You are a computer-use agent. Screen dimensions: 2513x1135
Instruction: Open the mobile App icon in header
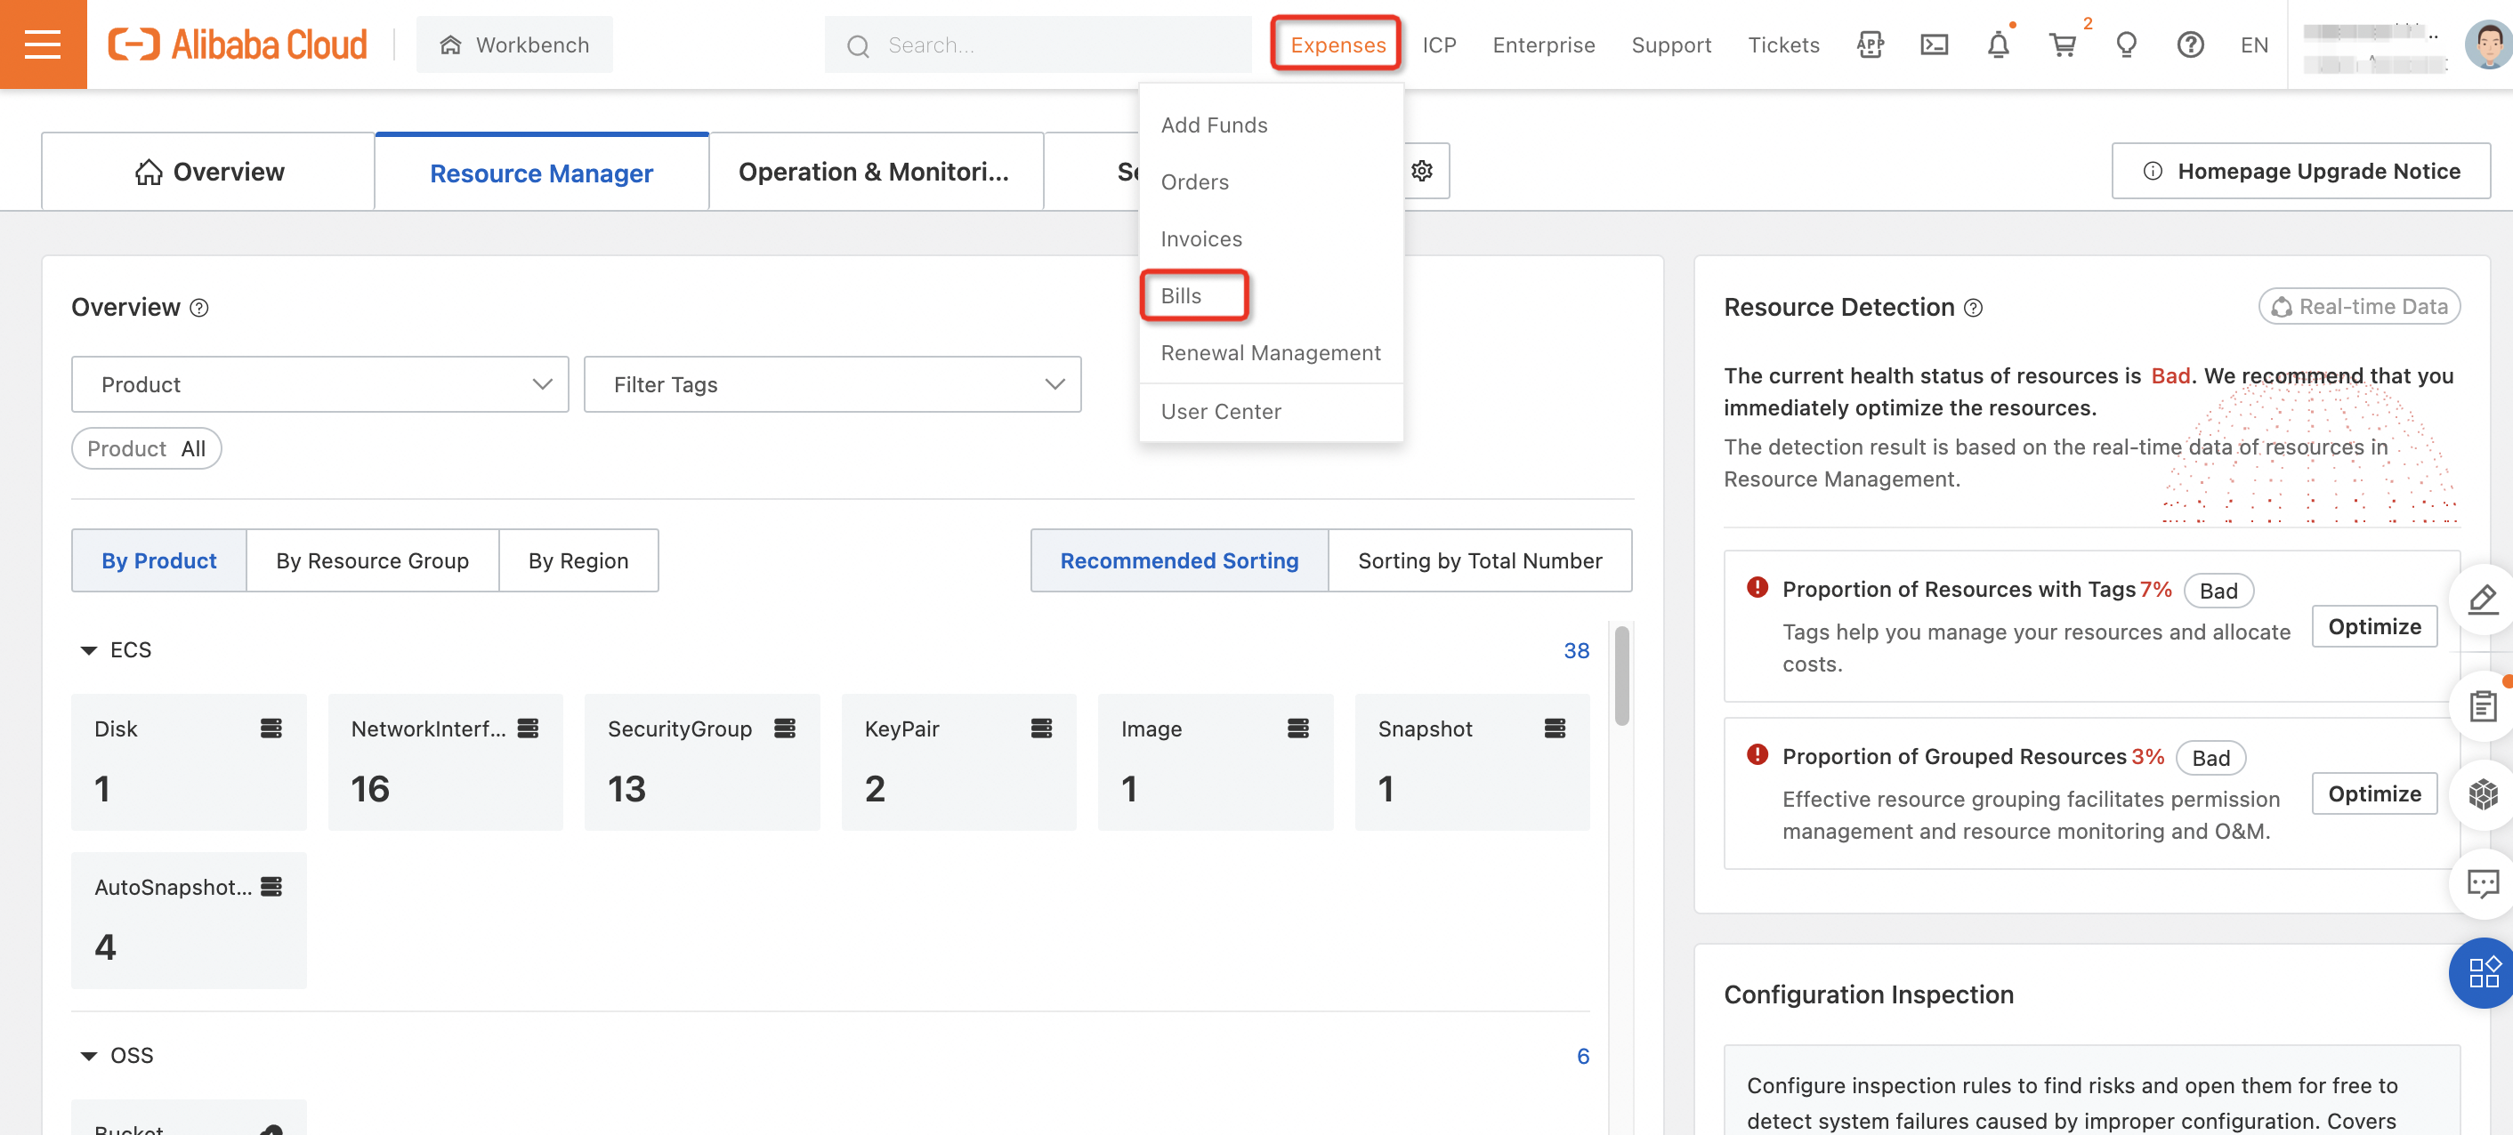click(x=1871, y=44)
